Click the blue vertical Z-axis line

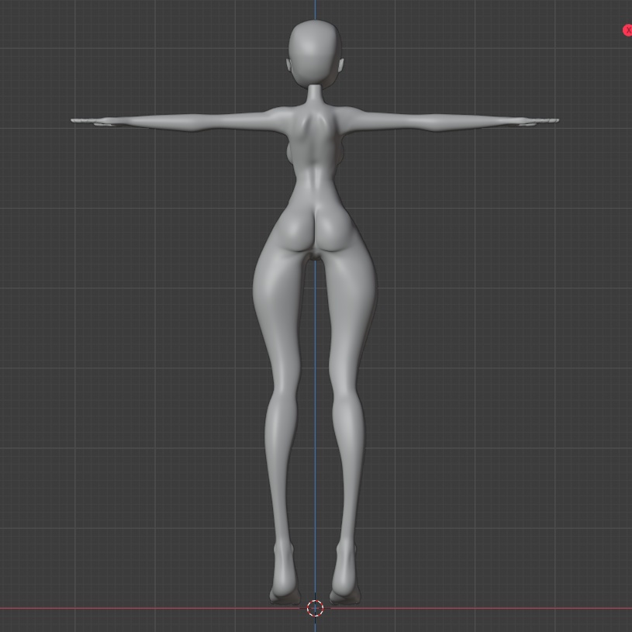point(315,465)
